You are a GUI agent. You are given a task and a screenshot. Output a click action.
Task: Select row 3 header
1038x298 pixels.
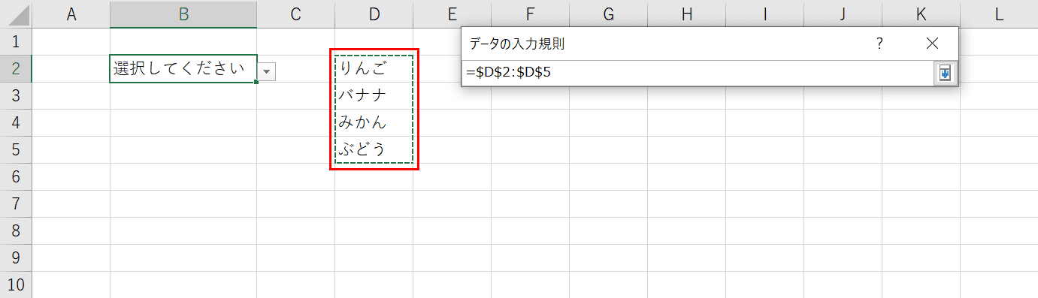[x=17, y=95]
